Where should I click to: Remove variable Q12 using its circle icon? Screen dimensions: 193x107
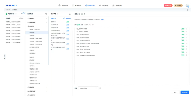(187, 41)
